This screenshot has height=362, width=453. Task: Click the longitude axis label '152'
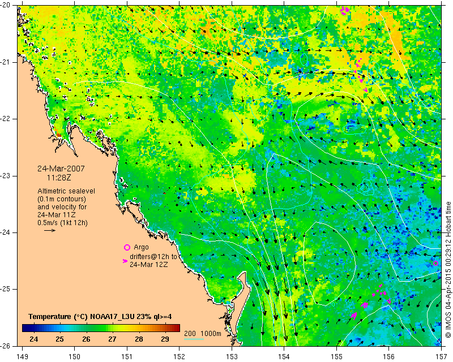(179, 357)
